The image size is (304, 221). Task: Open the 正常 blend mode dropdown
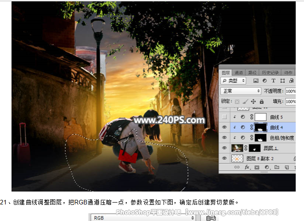click(x=241, y=91)
